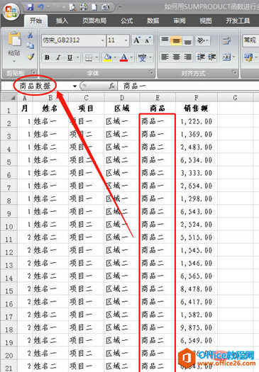Open the 公式 ribbon tab
Screen dimensions: 259x372
126,21
